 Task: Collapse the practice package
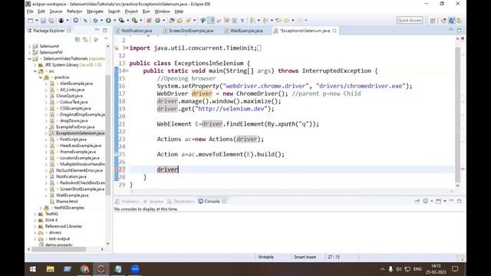[41, 77]
